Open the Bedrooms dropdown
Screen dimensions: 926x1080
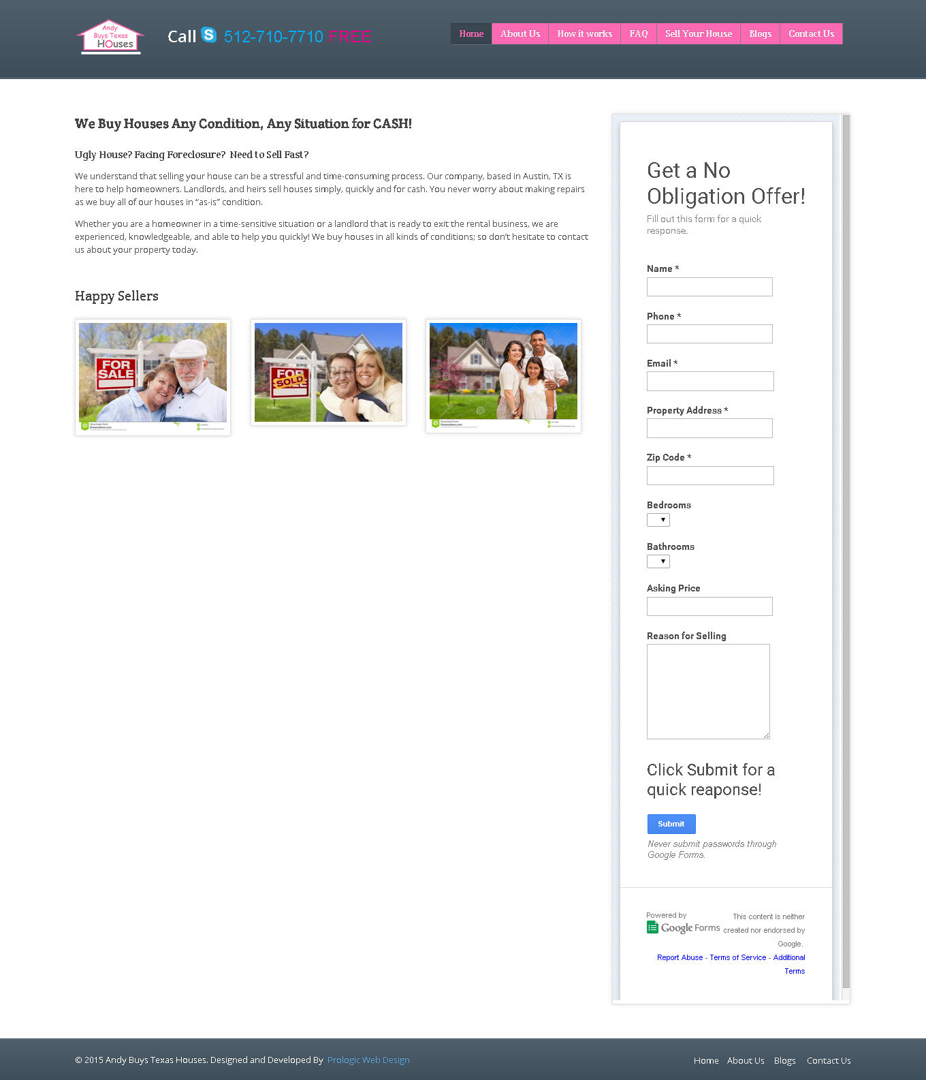pyautogui.click(x=658, y=520)
